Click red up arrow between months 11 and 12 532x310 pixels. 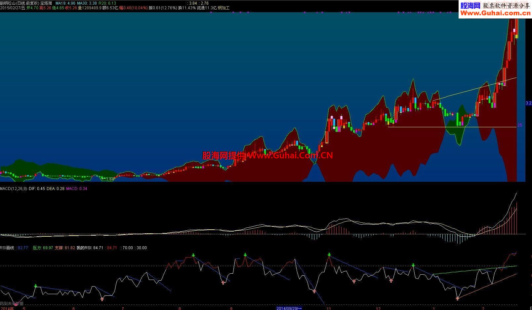[354, 281]
